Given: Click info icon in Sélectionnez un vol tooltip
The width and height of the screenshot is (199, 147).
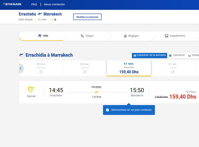Looking at the screenshot, I should pyautogui.click(x=108, y=110).
